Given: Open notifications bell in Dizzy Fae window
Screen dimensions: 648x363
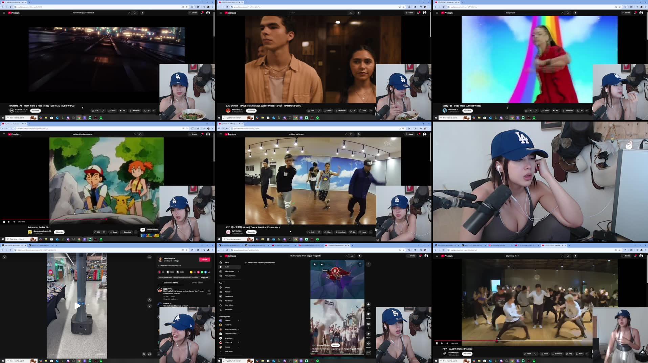Looking at the screenshot, I should [x=635, y=13].
